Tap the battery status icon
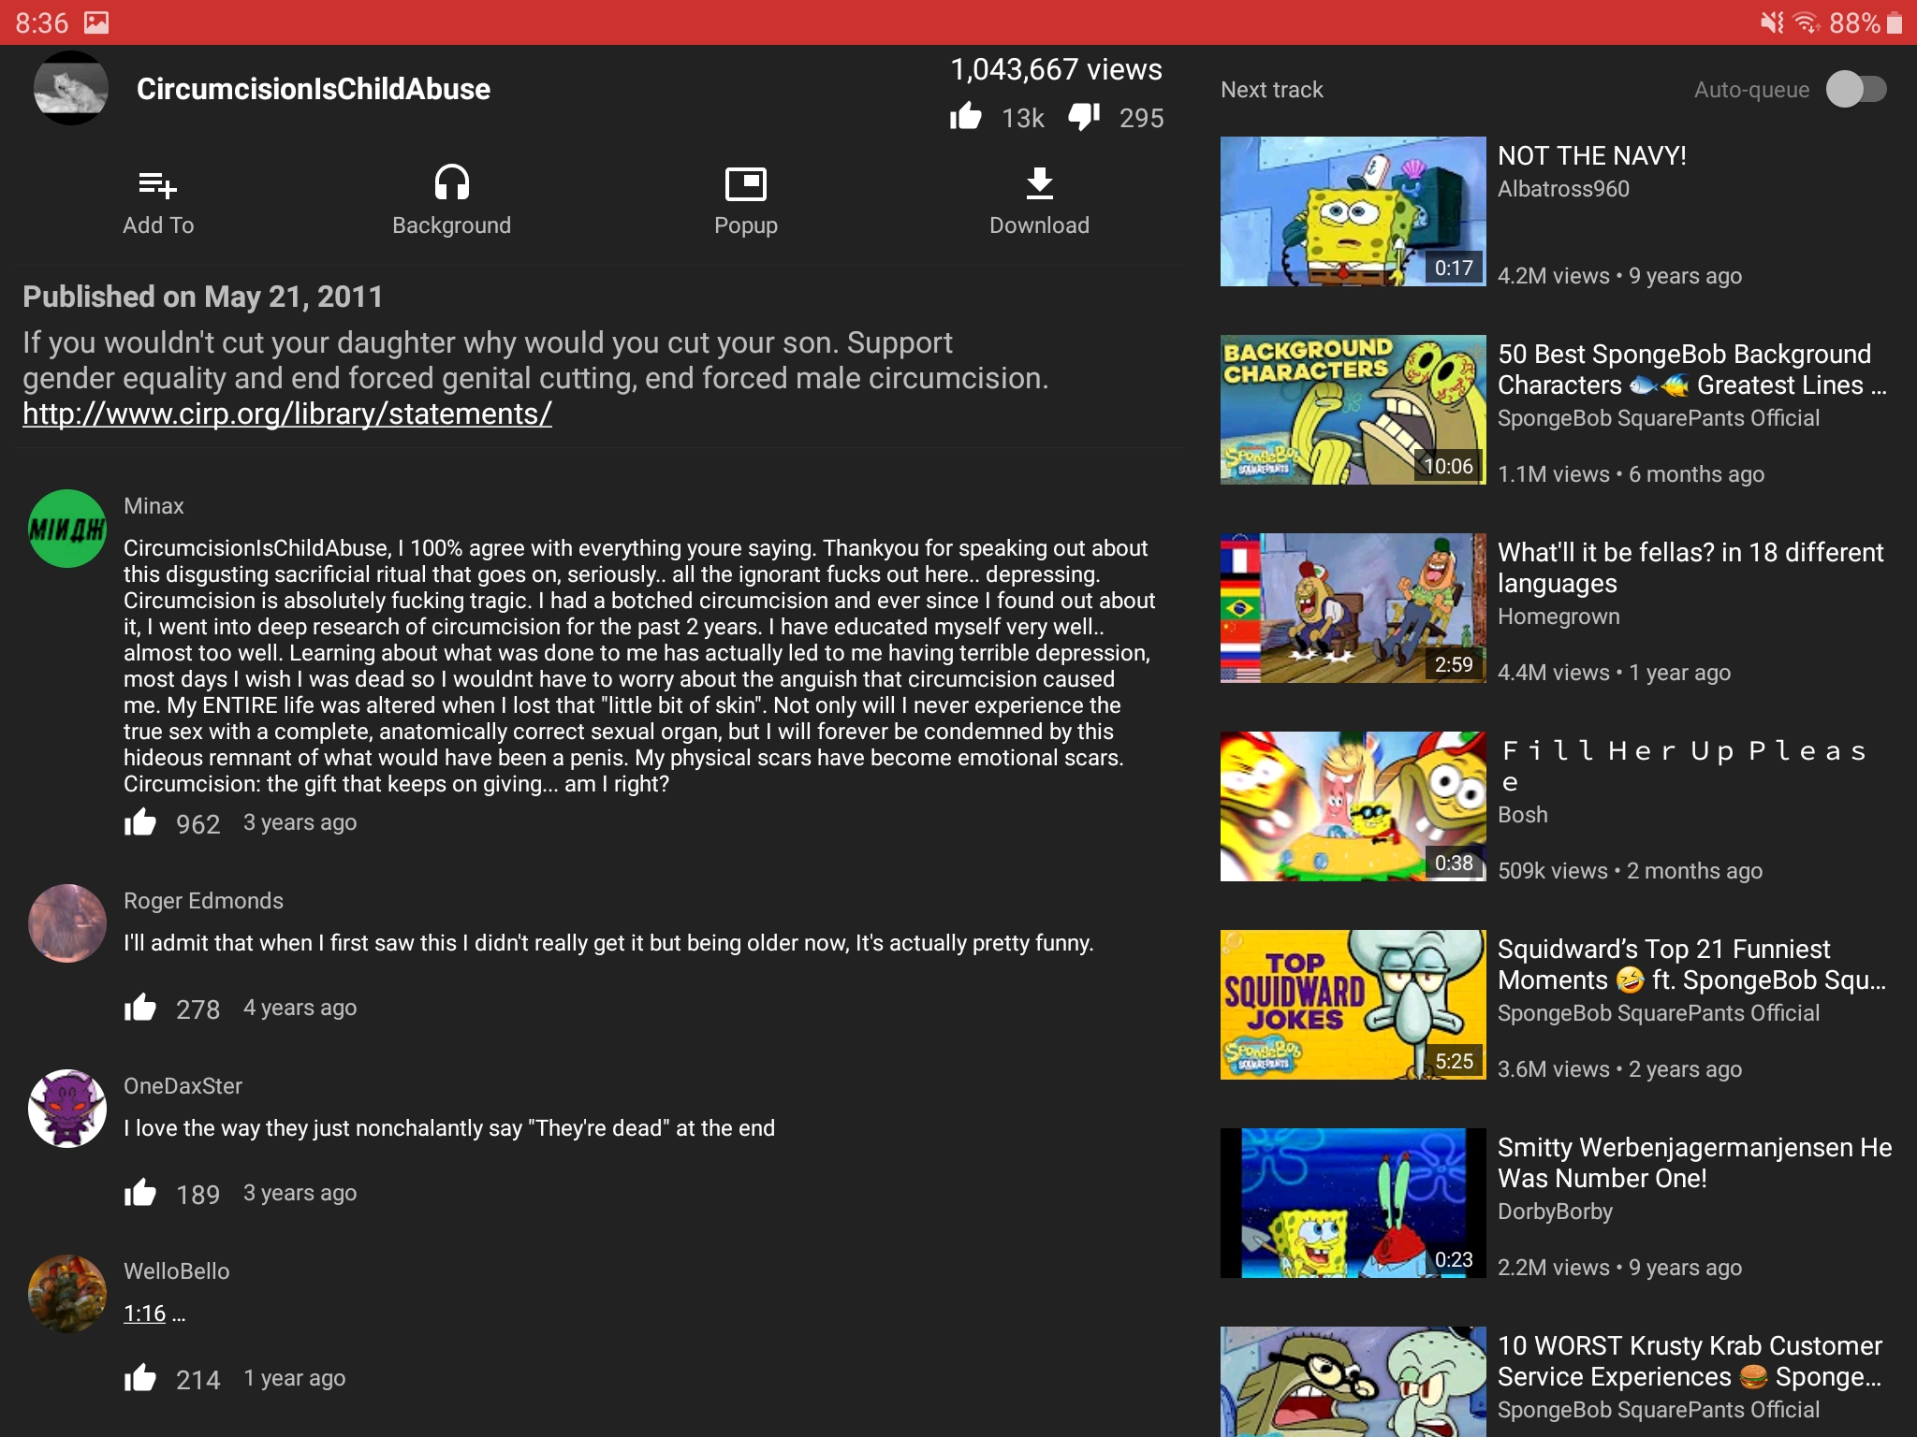This screenshot has height=1437, width=1917. pyautogui.click(x=1895, y=22)
